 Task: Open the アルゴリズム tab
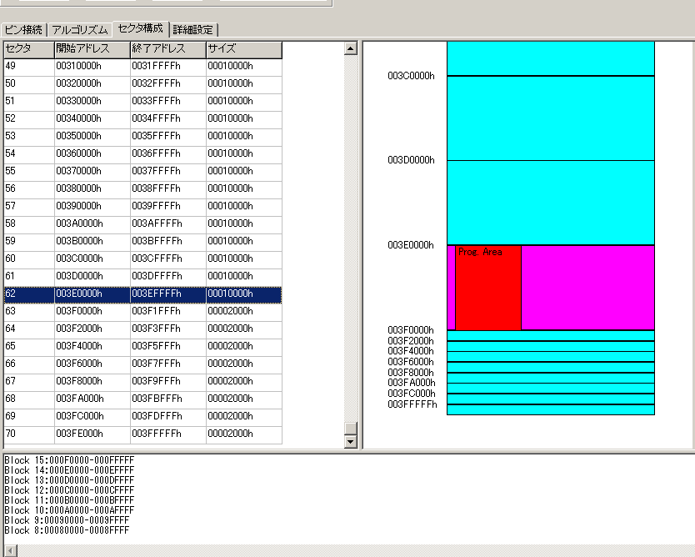pos(79,29)
